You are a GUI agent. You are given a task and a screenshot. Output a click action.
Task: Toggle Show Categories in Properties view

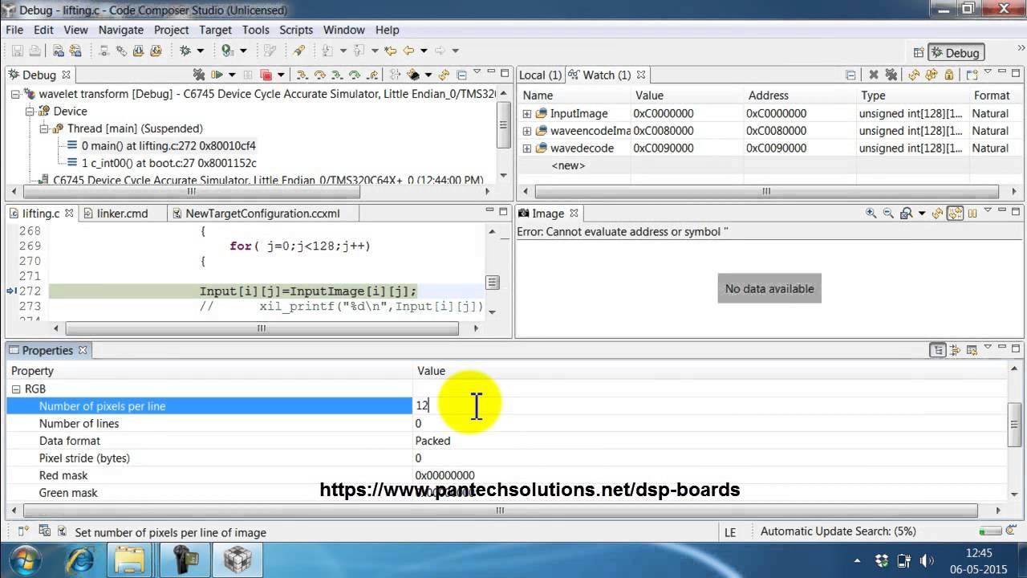938,350
